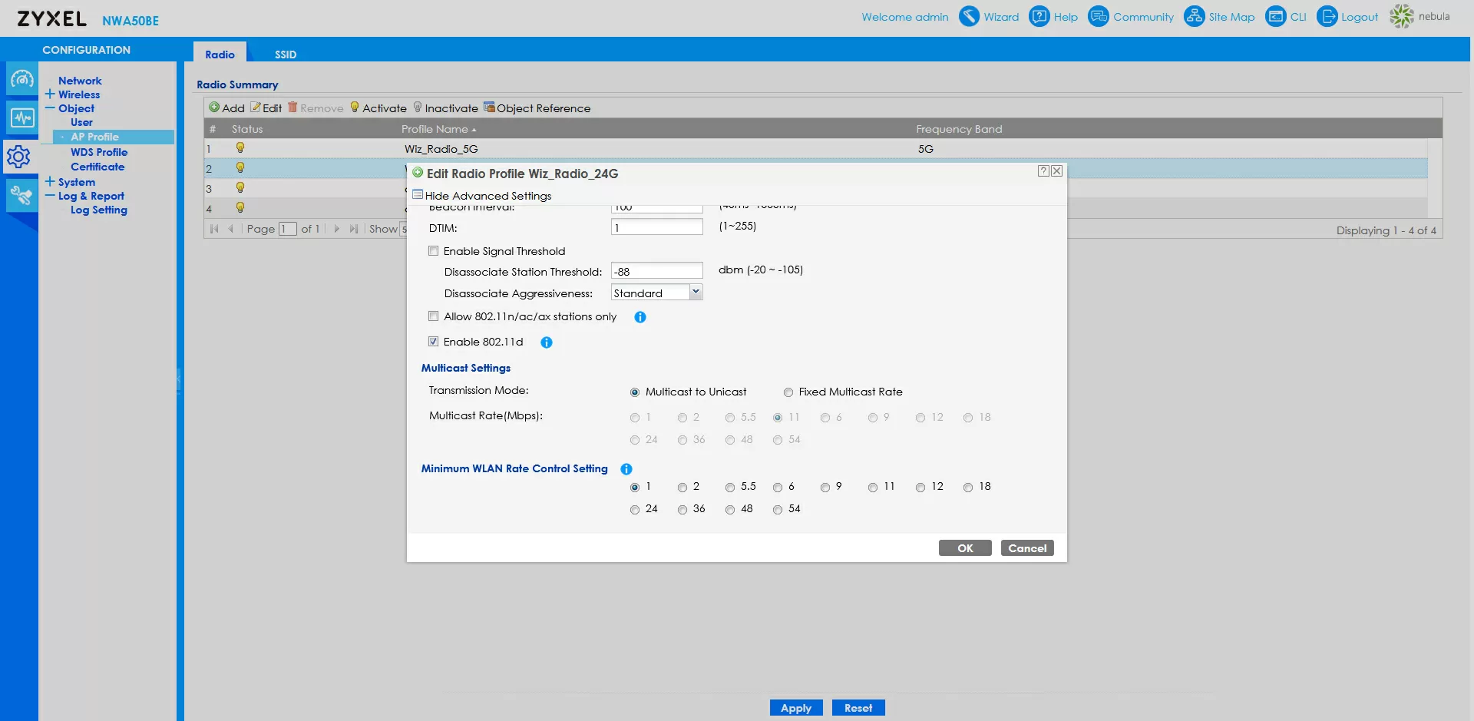Expand the System menu node
This screenshot has width=1474, height=721.
point(50,182)
